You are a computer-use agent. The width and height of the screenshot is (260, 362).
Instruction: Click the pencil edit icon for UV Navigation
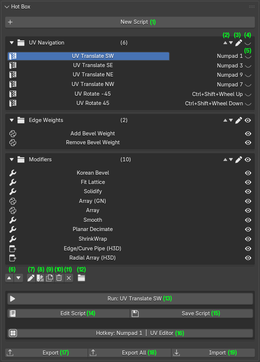[x=238, y=43]
